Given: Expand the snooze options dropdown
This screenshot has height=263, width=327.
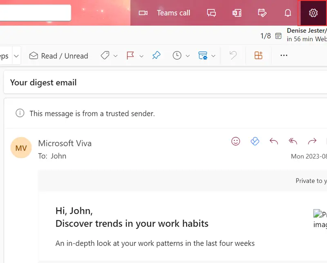Looking at the screenshot, I should (188, 56).
